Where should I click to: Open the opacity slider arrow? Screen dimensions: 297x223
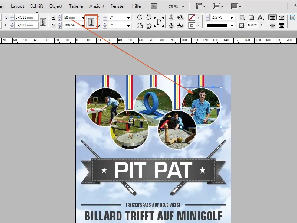(x=262, y=25)
